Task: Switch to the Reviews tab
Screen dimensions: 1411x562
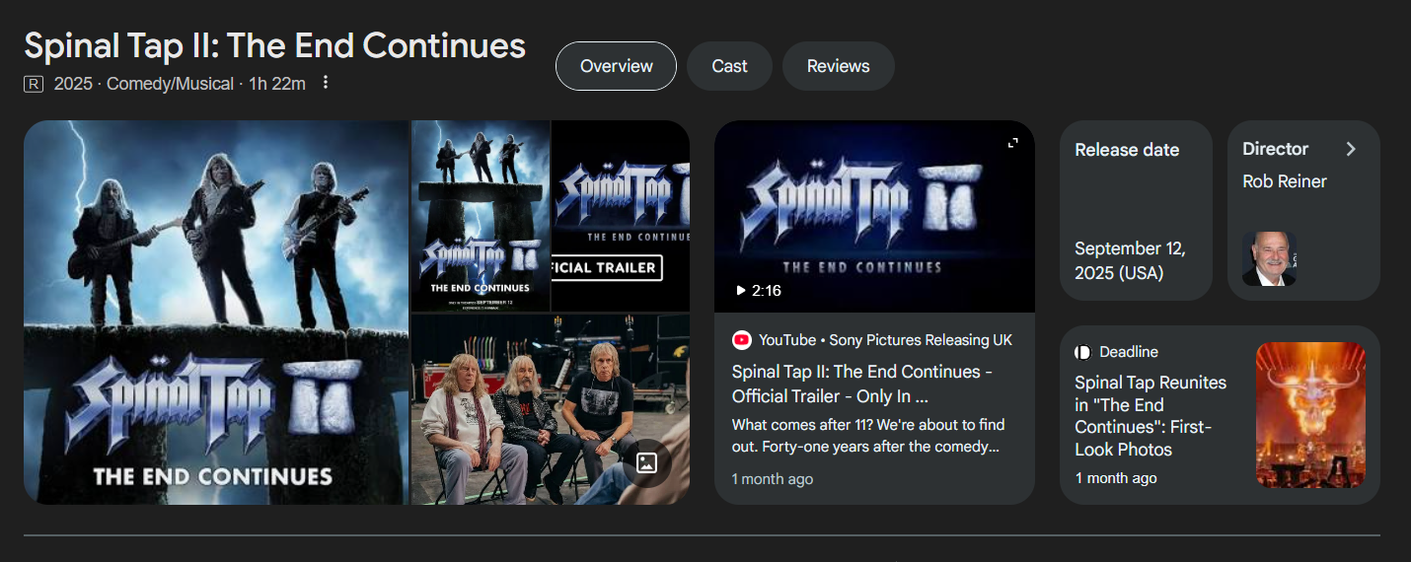Action: 838,66
